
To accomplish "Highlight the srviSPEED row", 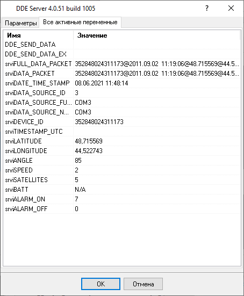I will [x=122, y=170].
